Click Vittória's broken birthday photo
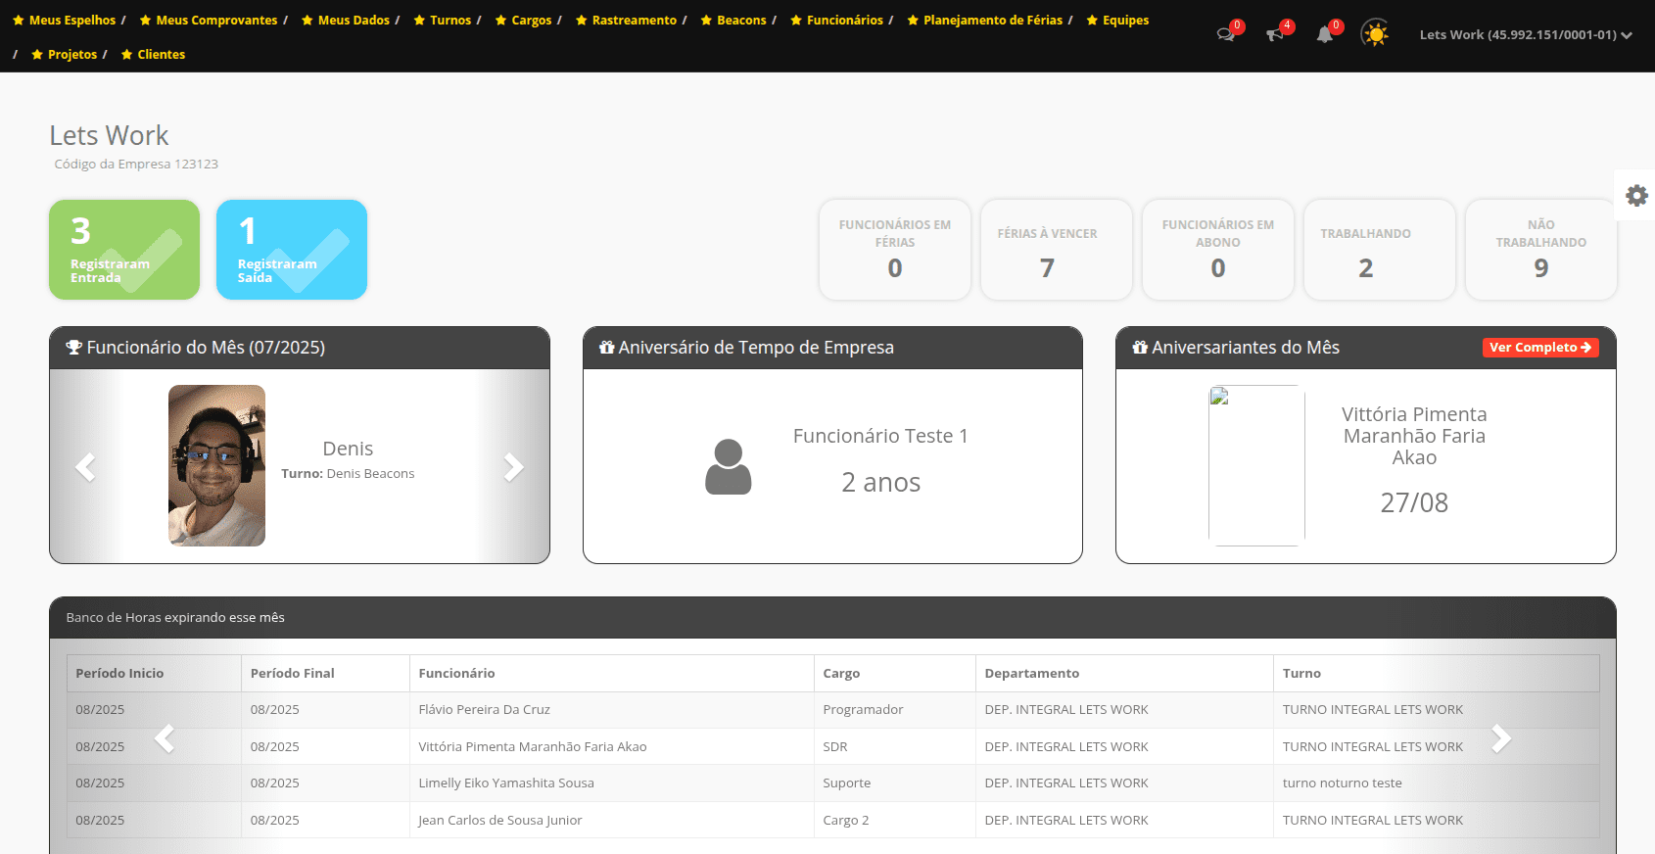 pyautogui.click(x=1256, y=465)
